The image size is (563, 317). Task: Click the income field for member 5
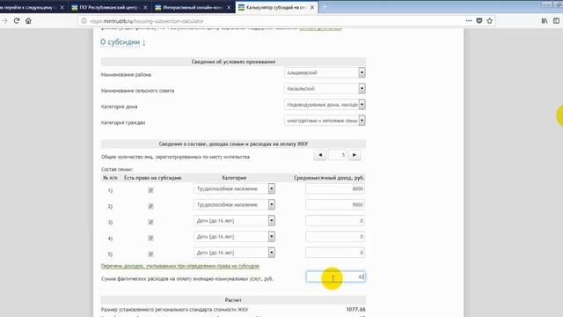(x=335, y=253)
